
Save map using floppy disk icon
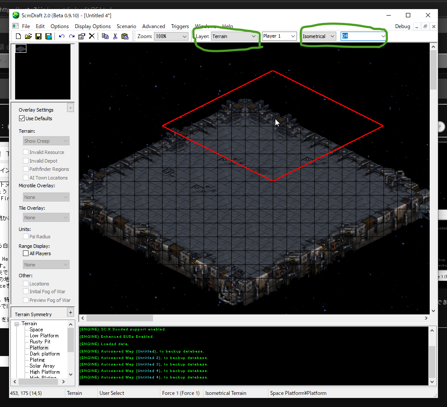(x=38, y=36)
